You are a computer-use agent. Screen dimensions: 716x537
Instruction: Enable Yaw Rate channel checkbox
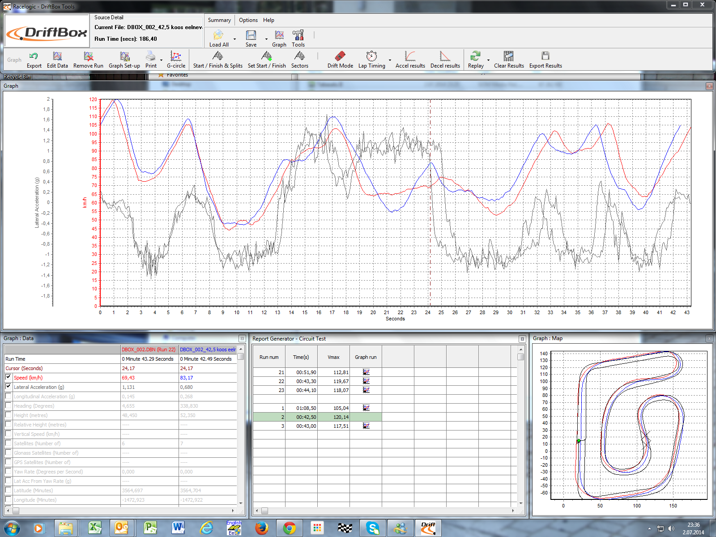[x=8, y=471]
